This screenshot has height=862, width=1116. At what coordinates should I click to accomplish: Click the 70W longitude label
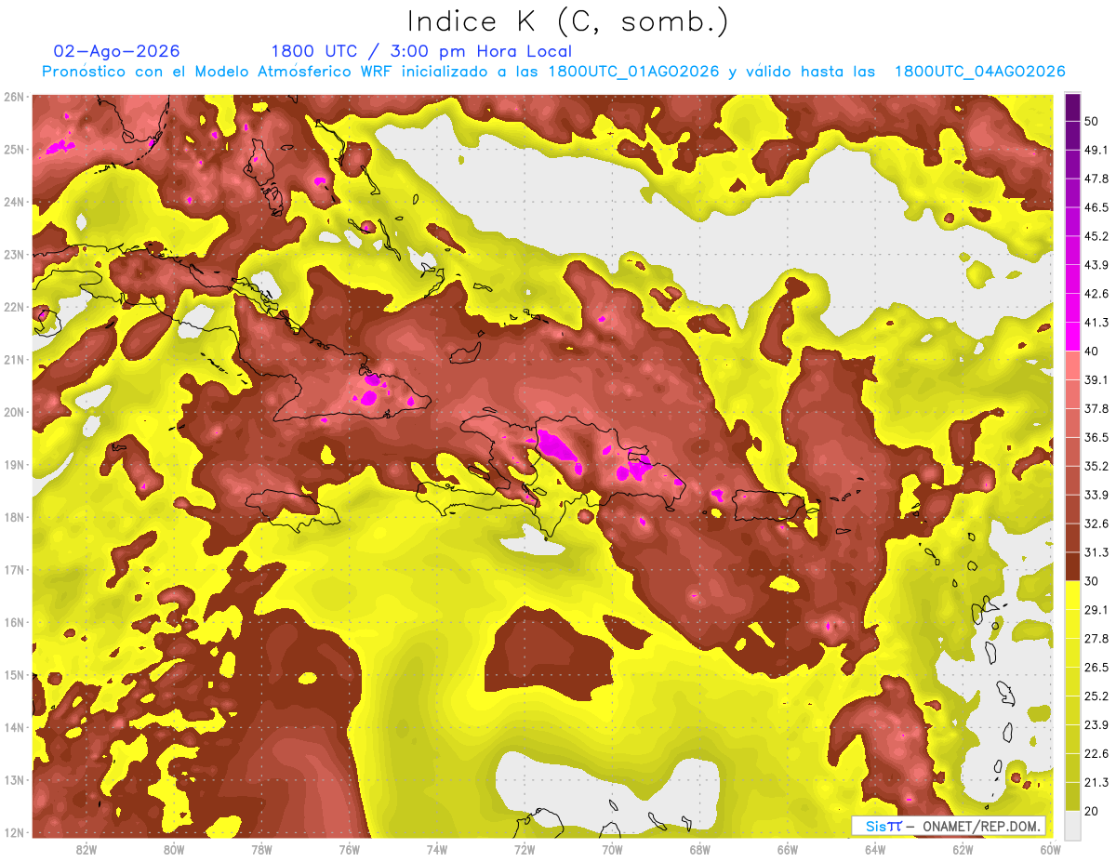[x=612, y=850]
